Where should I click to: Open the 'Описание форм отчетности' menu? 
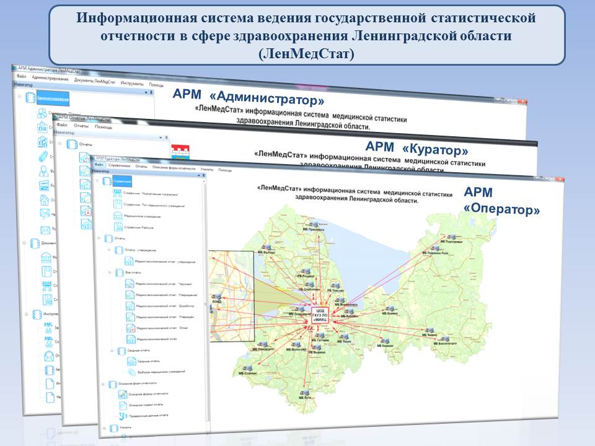174,168
